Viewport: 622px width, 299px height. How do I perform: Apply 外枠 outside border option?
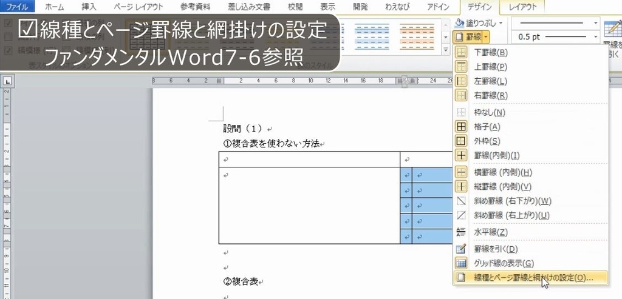530,141
